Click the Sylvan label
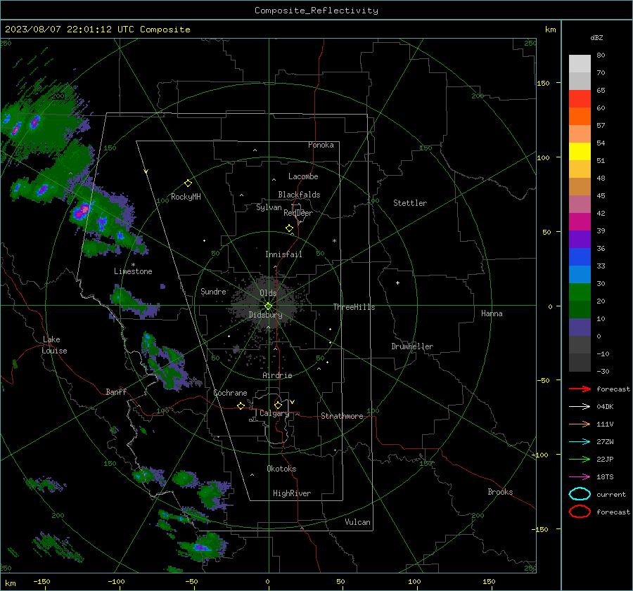Viewport: 633px width, 591px height. click(x=269, y=207)
